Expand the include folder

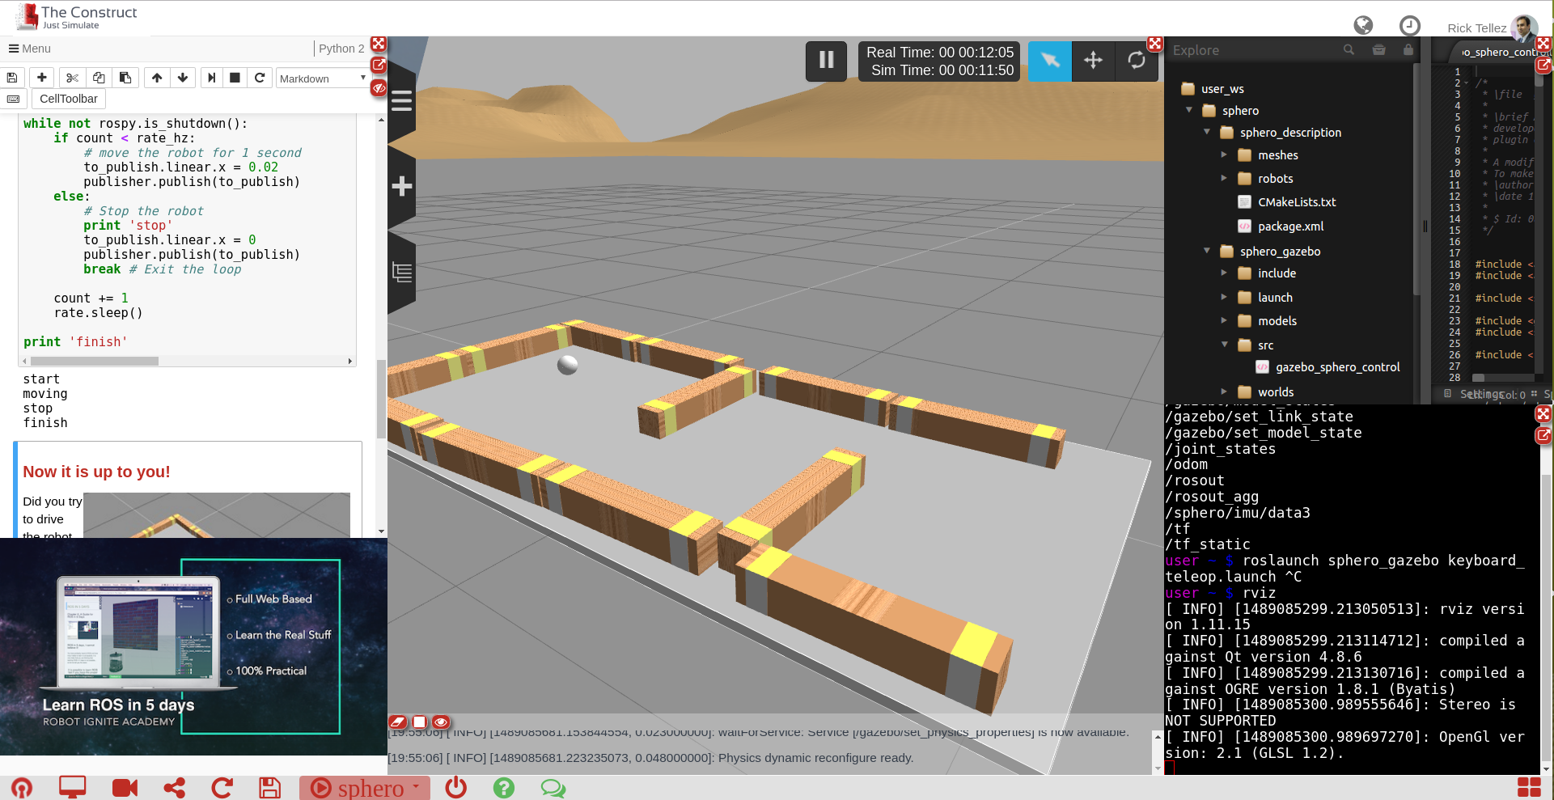click(1224, 273)
